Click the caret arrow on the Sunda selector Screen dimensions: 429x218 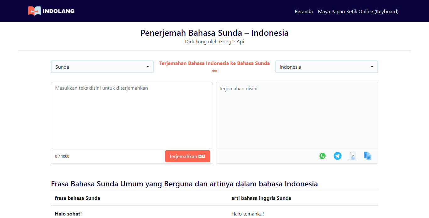click(148, 67)
